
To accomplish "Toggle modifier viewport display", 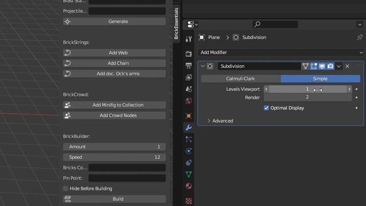I will click(x=322, y=66).
